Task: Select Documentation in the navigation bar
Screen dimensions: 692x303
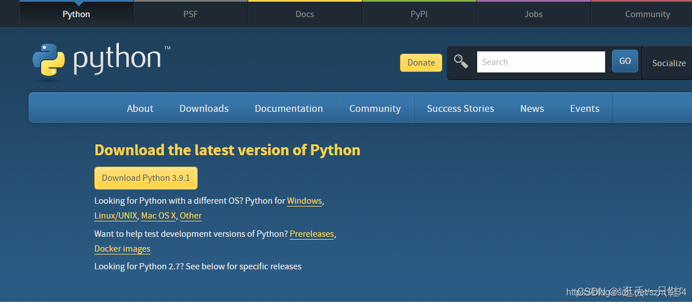Action: [x=289, y=108]
